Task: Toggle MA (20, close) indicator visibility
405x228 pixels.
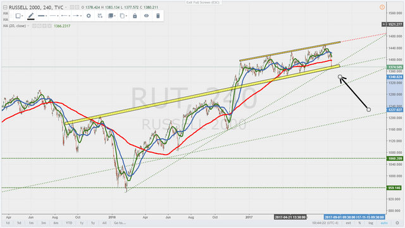Action: (34, 26)
